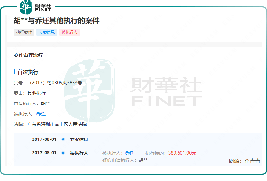Select the 执行案件 gray tag
The height and width of the screenshot is (181, 267).
coord(24,32)
